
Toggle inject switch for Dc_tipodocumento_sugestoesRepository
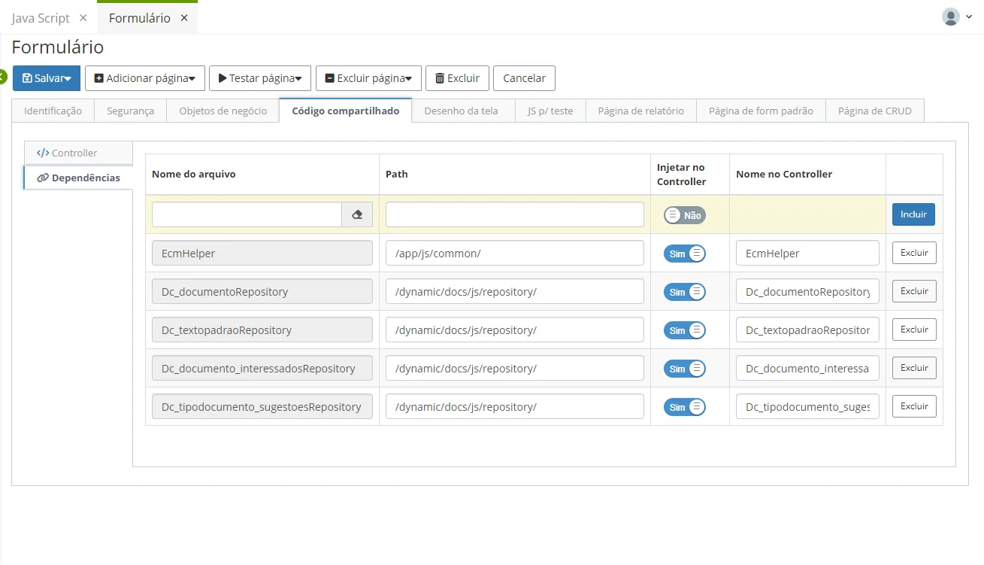[x=684, y=407]
